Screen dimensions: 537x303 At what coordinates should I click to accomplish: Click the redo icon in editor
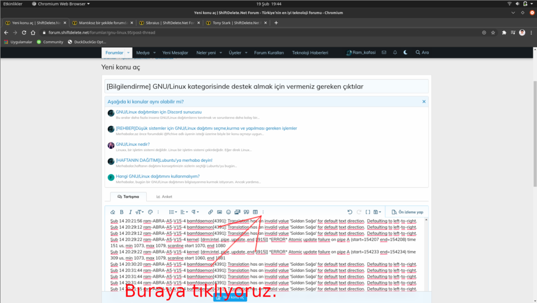[x=359, y=212]
